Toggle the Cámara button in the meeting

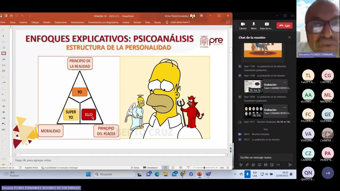point(243,26)
